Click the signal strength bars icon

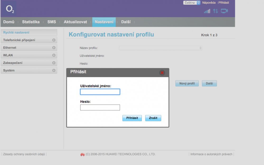[207, 11]
